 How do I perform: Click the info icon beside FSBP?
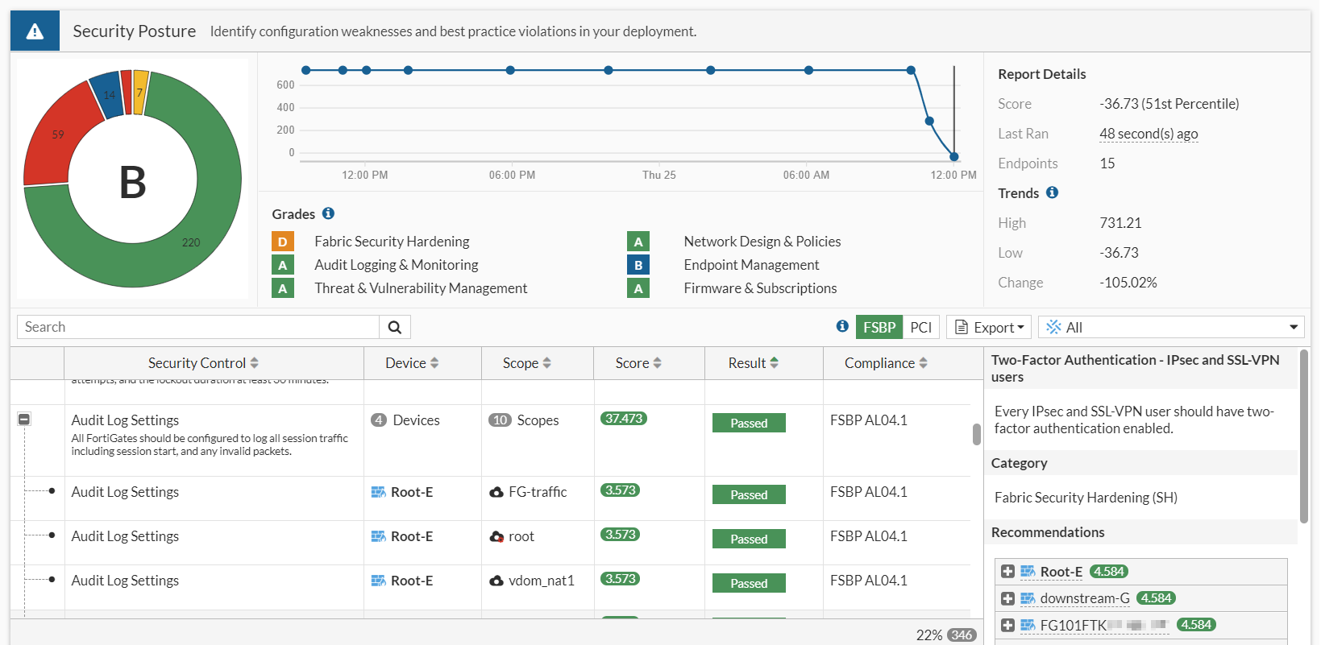(842, 326)
